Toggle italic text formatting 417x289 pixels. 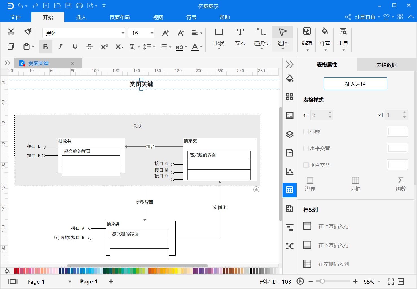click(60, 47)
